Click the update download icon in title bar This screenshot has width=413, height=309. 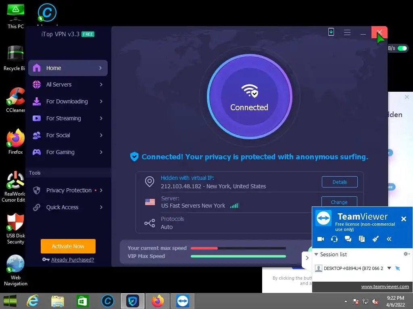pyautogui.click(x=331, y=32)
